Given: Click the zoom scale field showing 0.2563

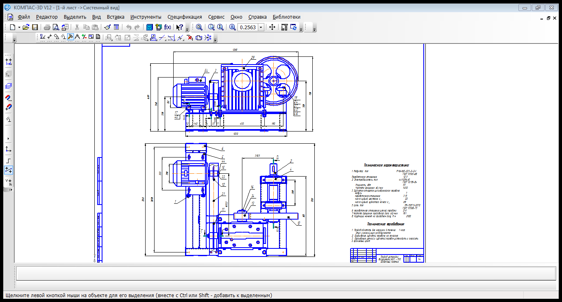Looking at the screenshot, I should [x=248, y=27].
